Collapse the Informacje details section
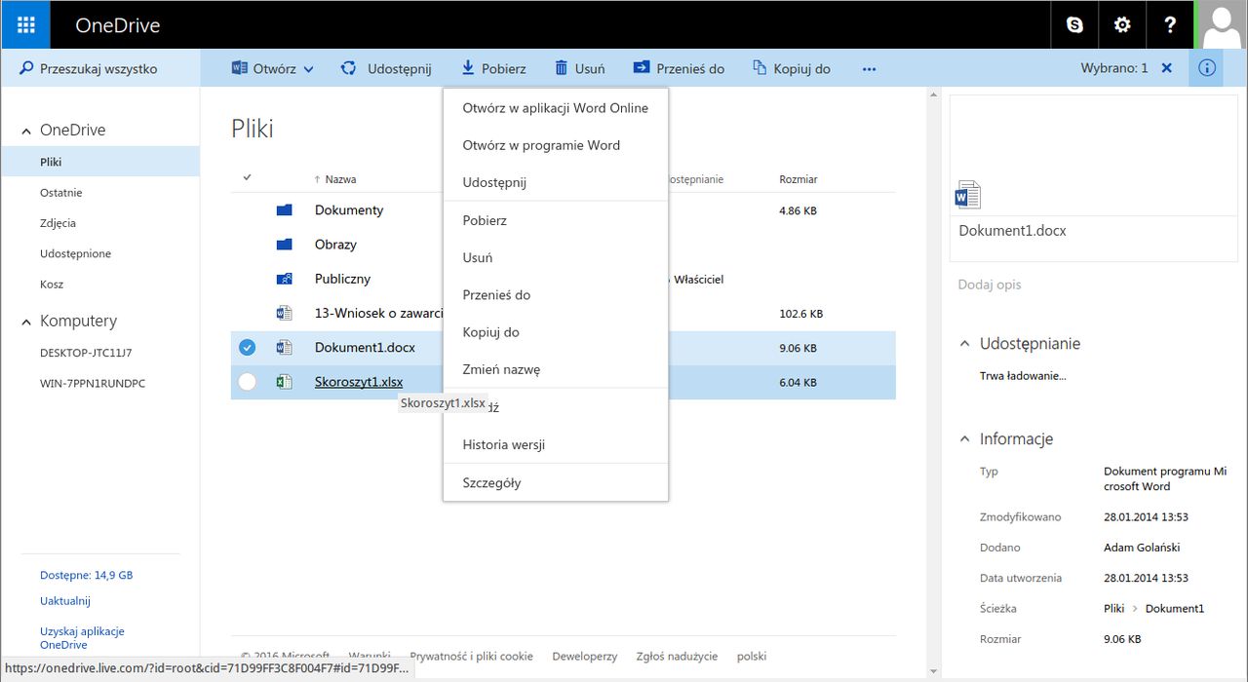 pos(965,439)
